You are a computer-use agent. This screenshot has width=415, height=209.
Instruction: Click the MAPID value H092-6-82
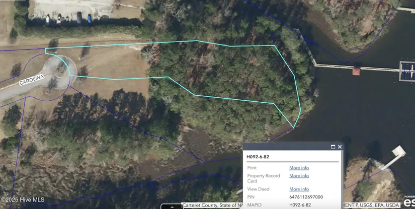click(x=300, y=205)
